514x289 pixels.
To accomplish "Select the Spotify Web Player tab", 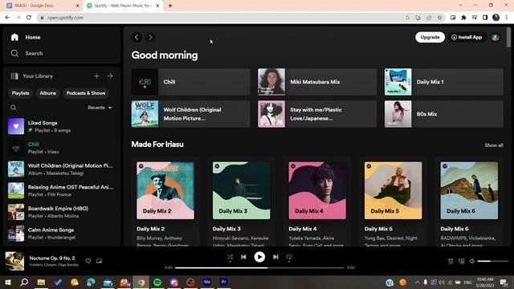I will pos(123,6).
